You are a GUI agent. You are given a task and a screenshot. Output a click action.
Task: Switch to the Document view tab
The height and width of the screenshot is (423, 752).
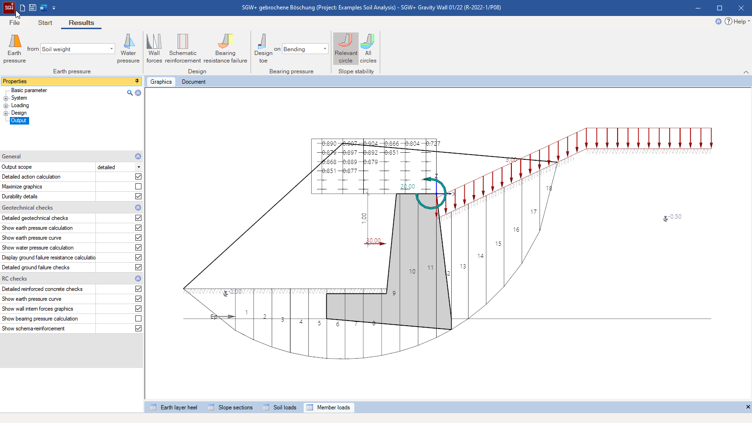click(194, 82)
